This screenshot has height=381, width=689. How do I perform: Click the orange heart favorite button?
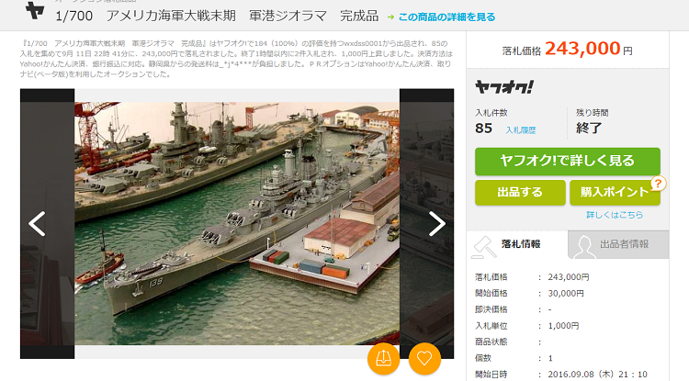coord(424,359)
